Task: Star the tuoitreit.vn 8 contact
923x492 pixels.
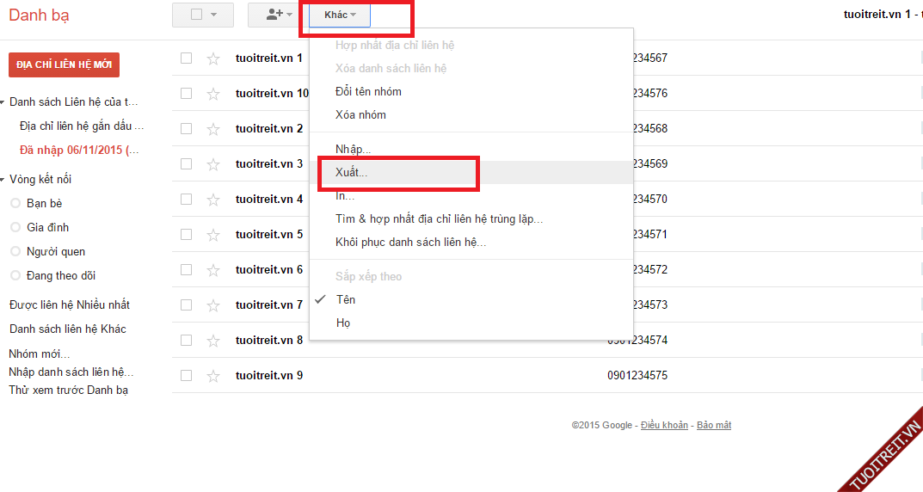Action: point(213,341)
